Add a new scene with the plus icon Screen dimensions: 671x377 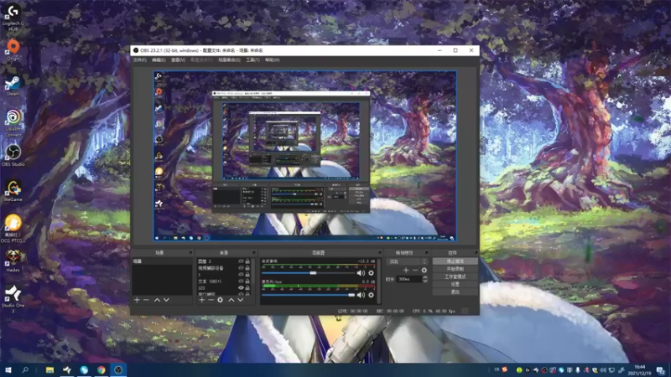[x=137, y=300]
